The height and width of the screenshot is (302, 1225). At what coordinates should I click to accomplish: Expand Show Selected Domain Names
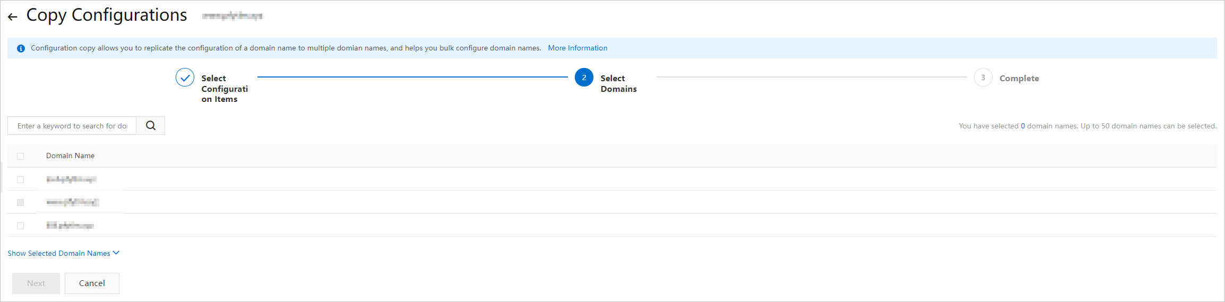point(64,253)
